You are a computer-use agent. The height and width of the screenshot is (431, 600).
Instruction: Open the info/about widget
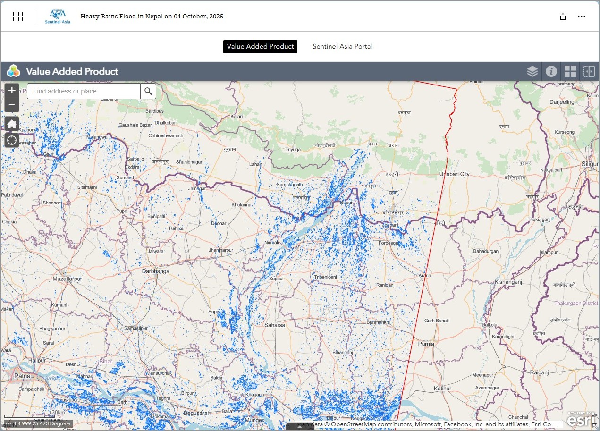click(551, 71)
